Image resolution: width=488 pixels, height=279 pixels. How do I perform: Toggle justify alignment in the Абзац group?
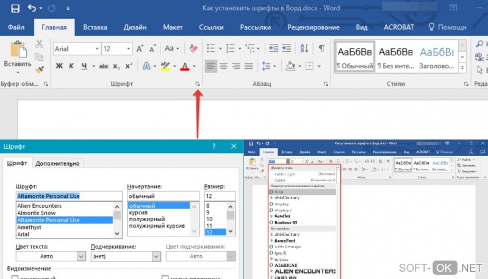(x=249, y=66)
